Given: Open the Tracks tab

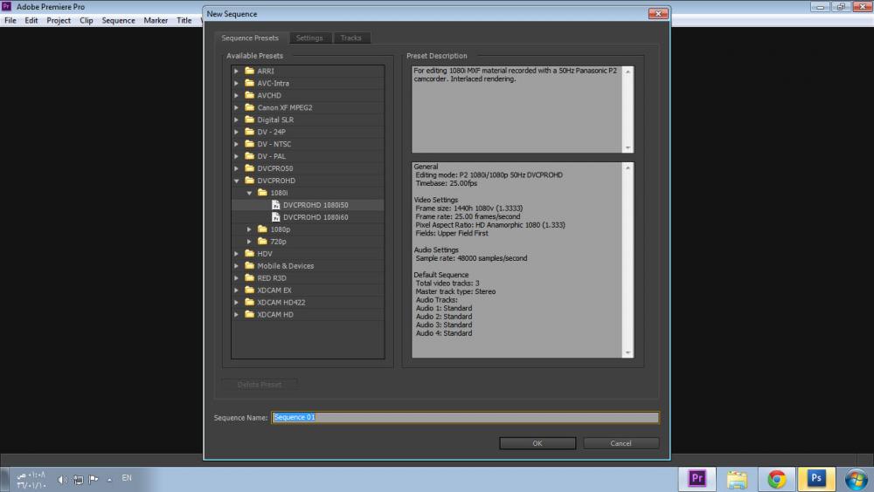Looking at the screenshot, I should 350,38.
